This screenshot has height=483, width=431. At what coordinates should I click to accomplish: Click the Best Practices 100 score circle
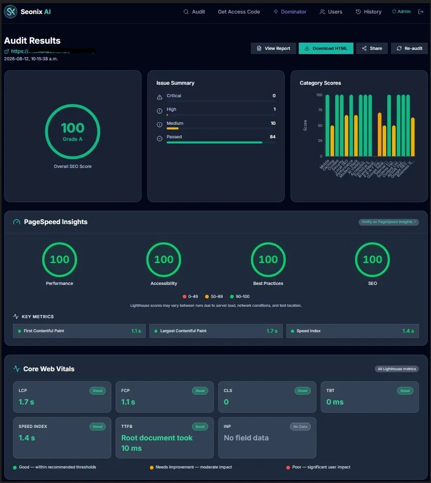click(268, 259)
